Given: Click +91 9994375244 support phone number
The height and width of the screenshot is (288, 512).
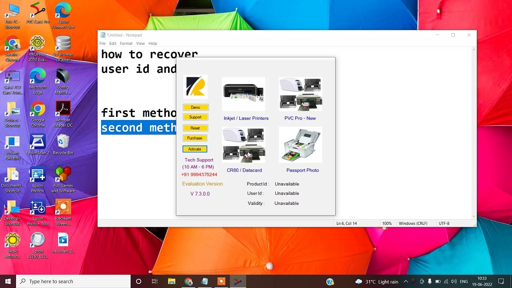Looking at the screenshot, I should click(199, 174).
